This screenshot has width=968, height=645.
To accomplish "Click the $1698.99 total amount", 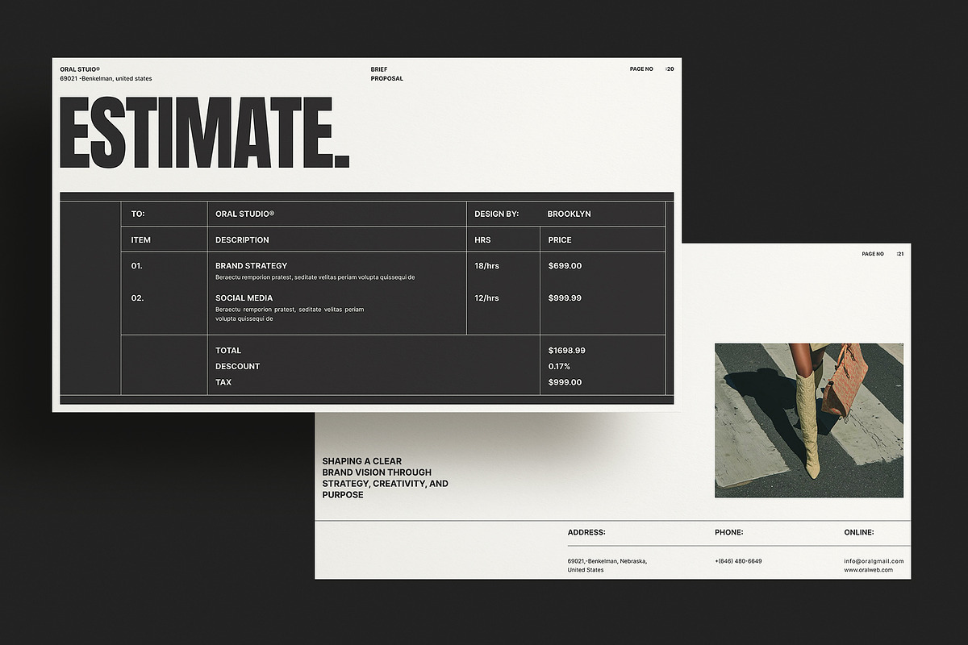I will point(567,351).
